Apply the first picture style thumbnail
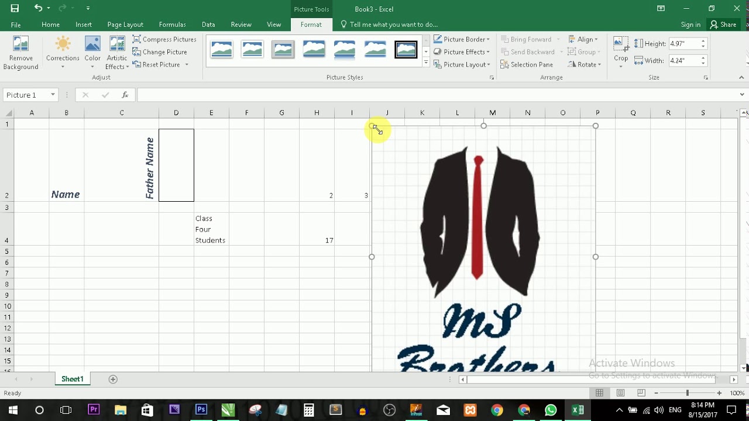749x421 pixels. click(x=222, y=50)
